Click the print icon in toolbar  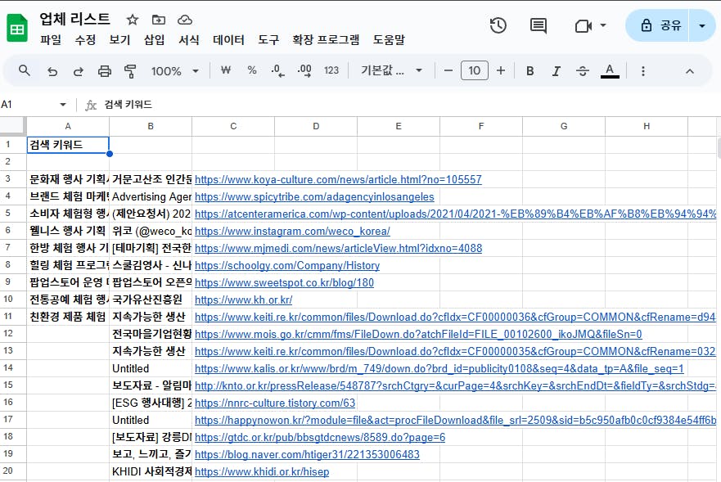(x=105, y=71)
